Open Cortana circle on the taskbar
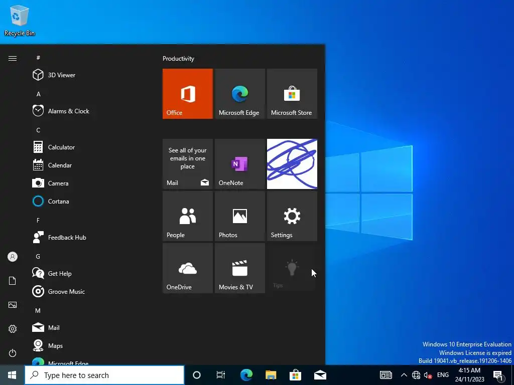Screen dimensions: 514x385 click(x=197, y=375)
